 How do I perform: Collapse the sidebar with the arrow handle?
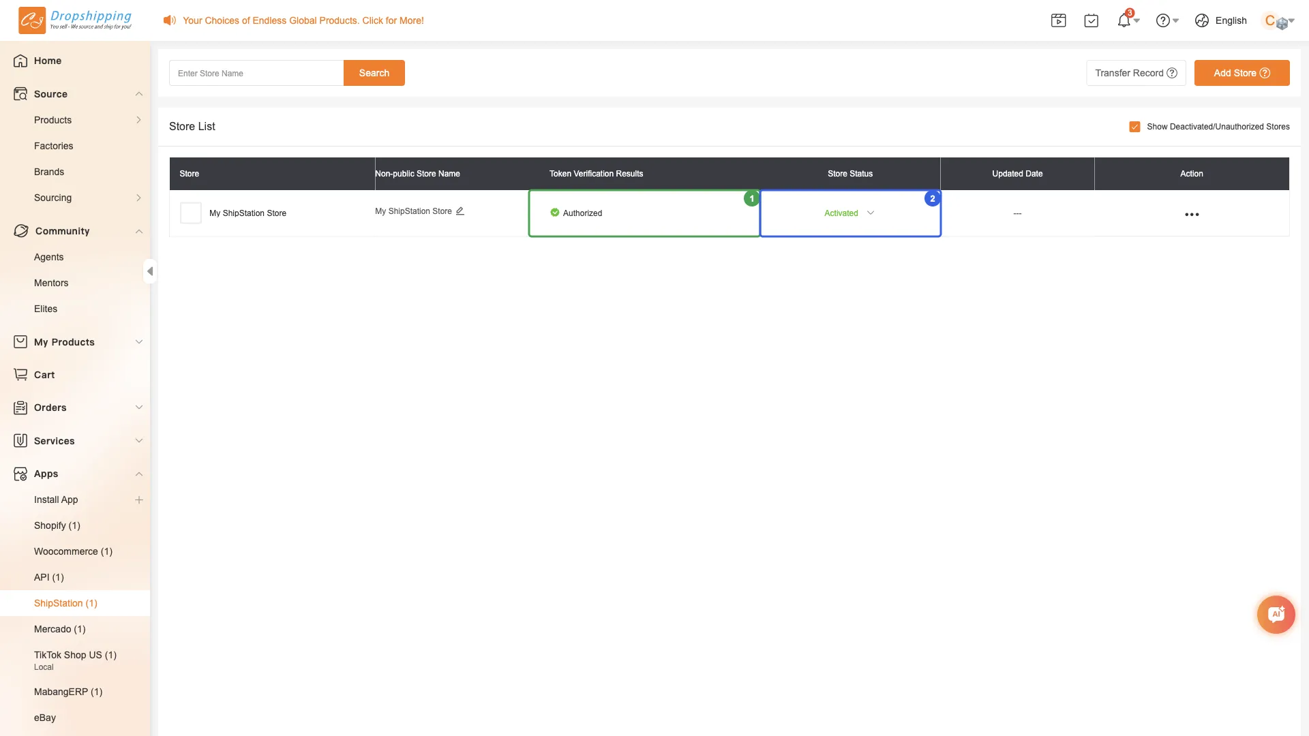click(150, 271)
